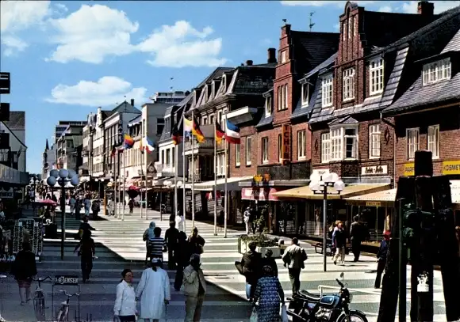Click the person in the striped shirt
Viewport: 460px width, 322px height.
tap(157, 244)
